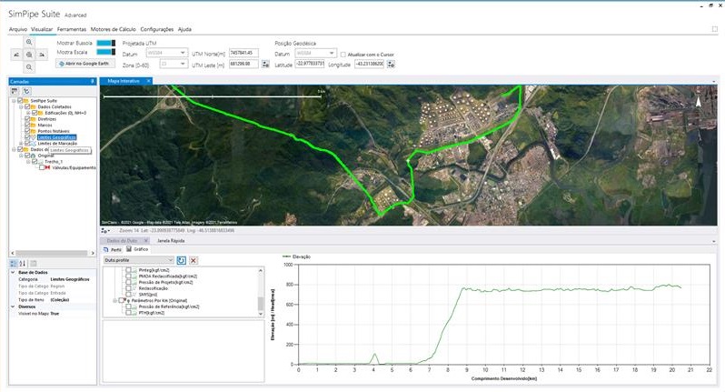Click the UTM Leste [m] input field
This screenshot has width=725, height=392.
(243, 65)
